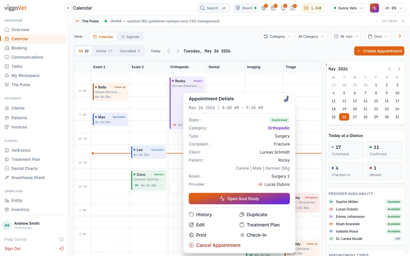
Task: Filter by Cancelled 5 appointments
Action: (x=130, y=51)
